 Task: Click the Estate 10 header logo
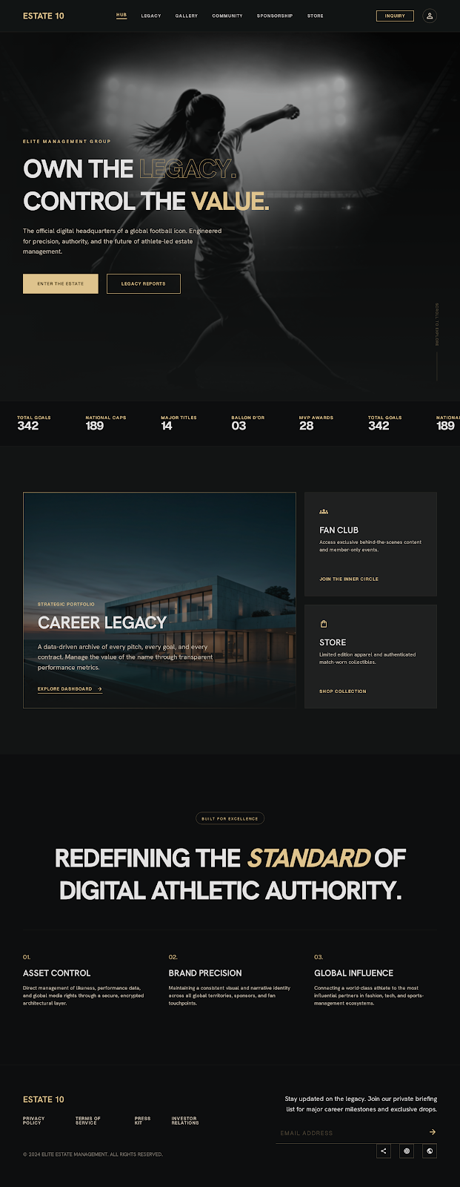pyautogui.click(x=44, y=16)
